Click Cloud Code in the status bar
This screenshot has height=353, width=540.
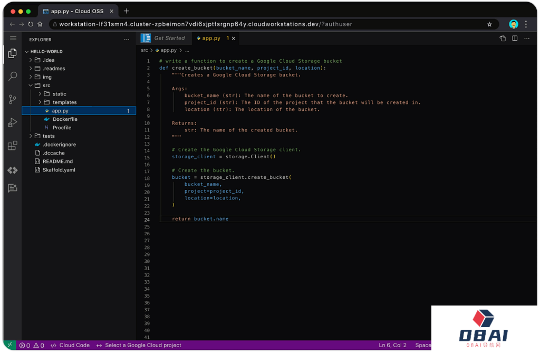coord(74,345)
